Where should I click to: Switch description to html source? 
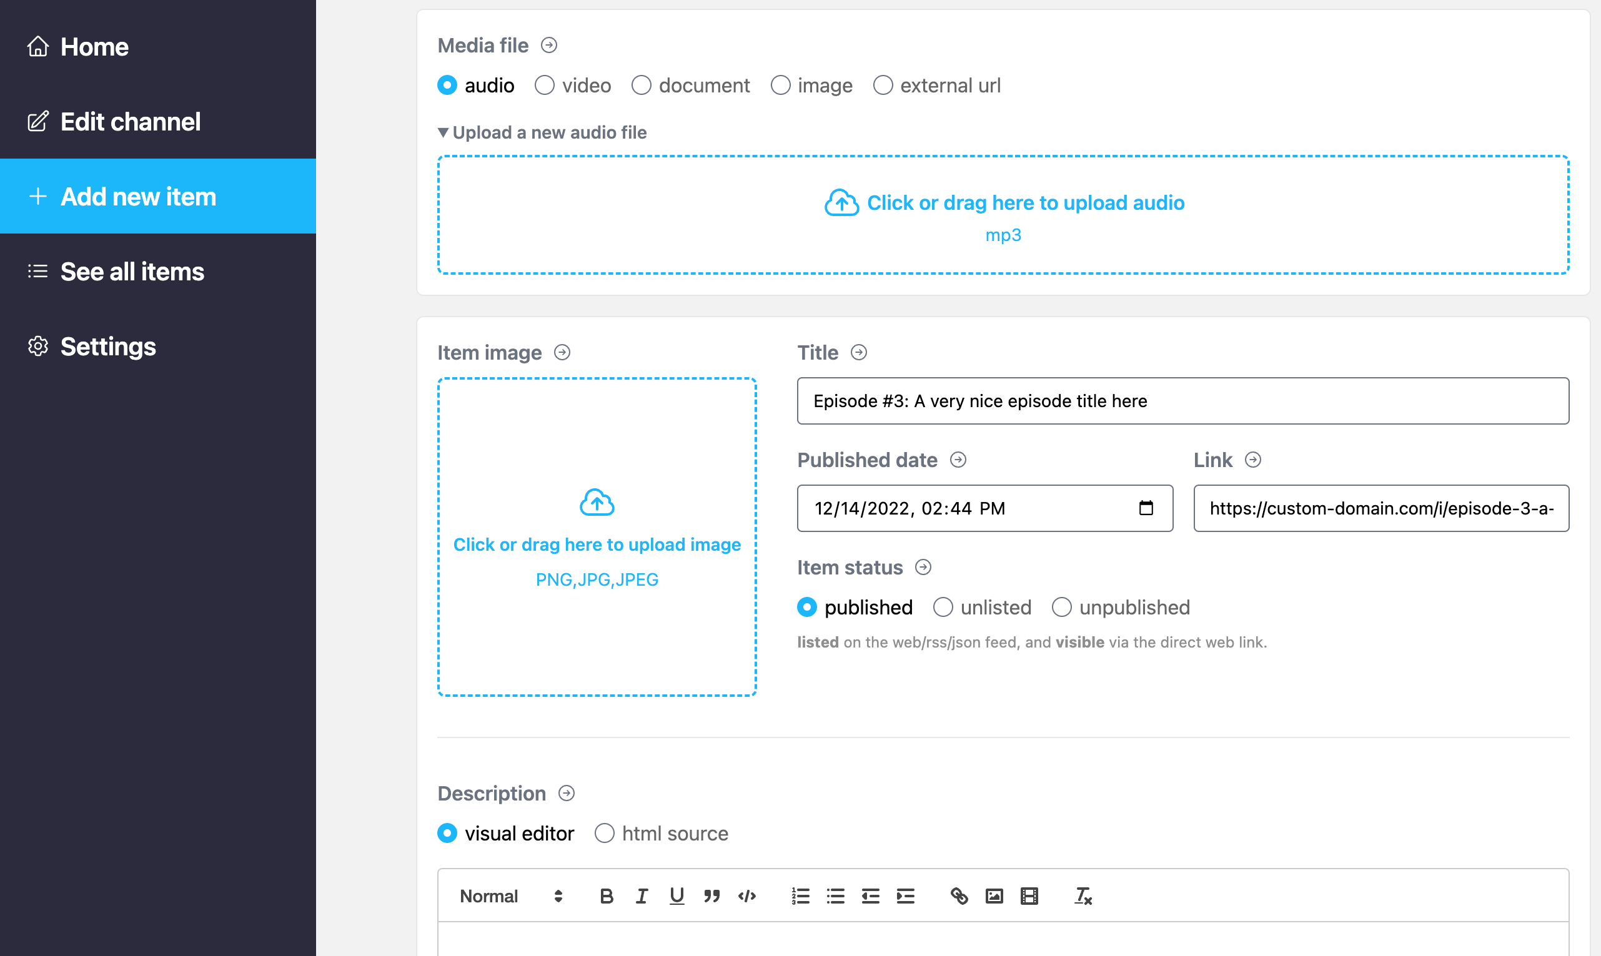pos(604,834)
